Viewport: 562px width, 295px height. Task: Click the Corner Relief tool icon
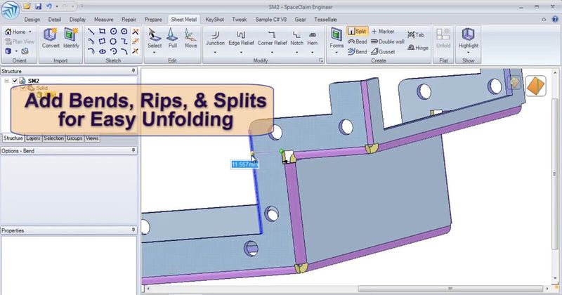[272, 35]
